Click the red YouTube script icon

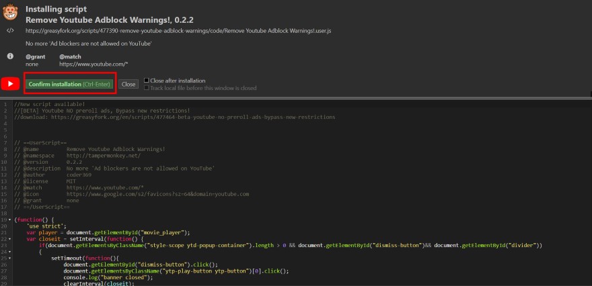[10, 84]
